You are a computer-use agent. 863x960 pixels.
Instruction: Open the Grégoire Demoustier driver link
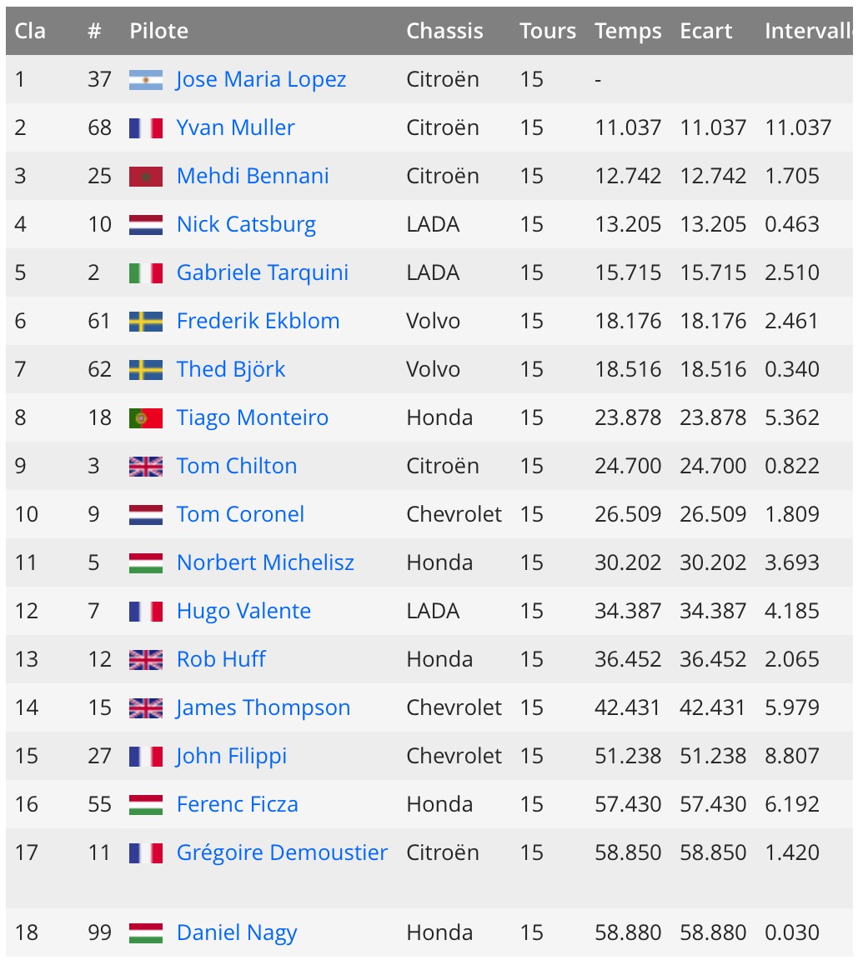[282, 852]
